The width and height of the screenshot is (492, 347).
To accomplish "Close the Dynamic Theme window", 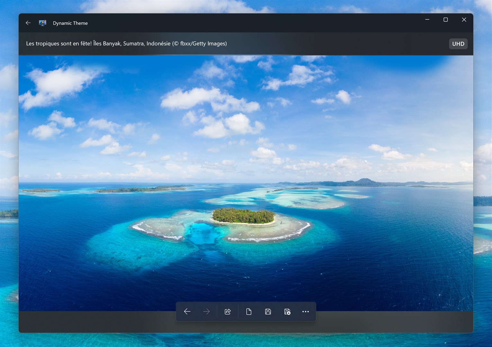I will (464, 20).
